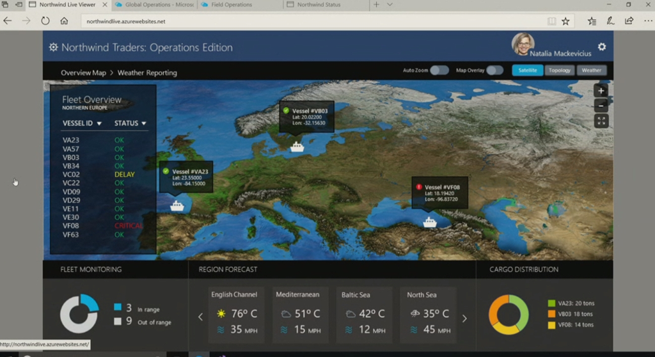This screenshot has width=655, height=357.
Task: Enable the Map Overlay switch
Action: tap(494, 70)
